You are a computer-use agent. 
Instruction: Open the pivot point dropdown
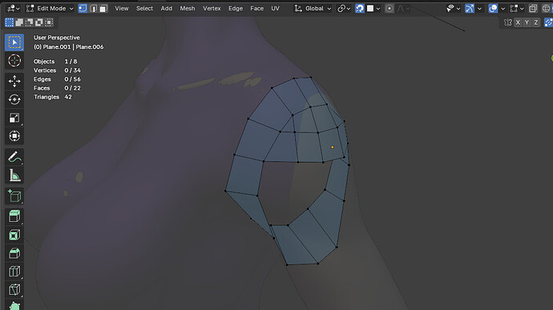344,8
